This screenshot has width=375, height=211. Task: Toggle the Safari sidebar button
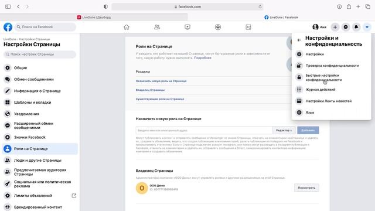coord(8,6)
